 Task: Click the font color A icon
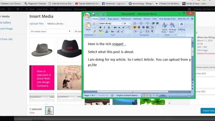click(x=106, y=31)
